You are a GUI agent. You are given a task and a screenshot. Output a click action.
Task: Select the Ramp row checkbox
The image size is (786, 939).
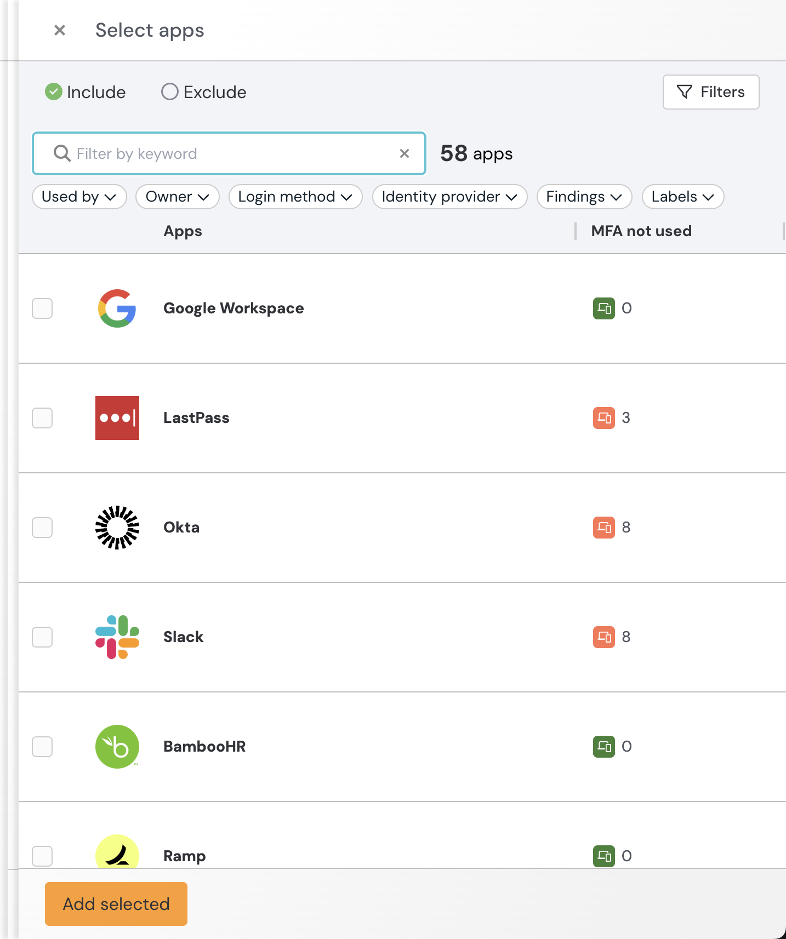pyautogui.click(x=42, y=856)
